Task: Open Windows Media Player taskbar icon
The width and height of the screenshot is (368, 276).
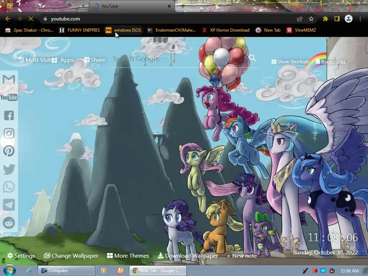Action: click(x=104, y=271)
